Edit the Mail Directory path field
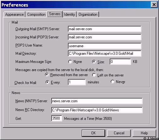The image size is (159, 140). coord(105,53)
